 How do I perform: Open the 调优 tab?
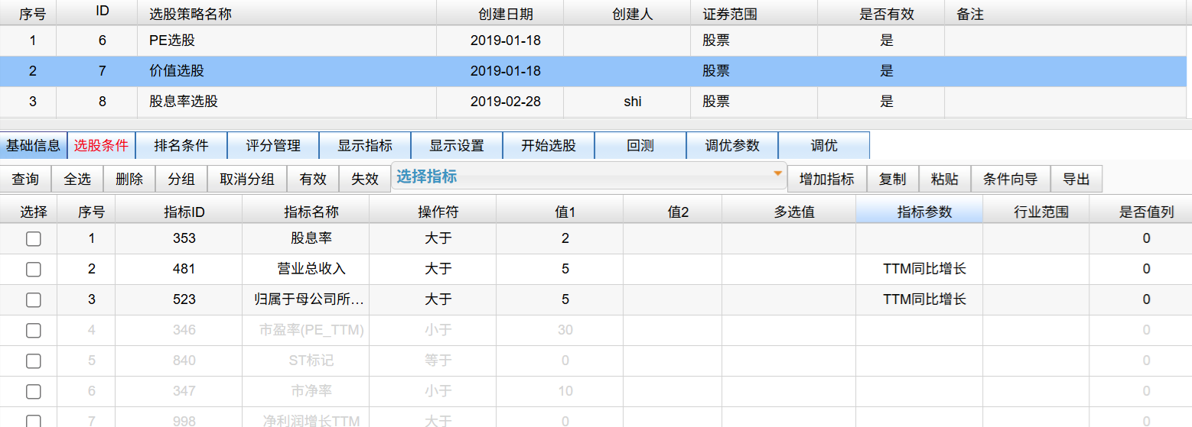(x=824, y=145)
